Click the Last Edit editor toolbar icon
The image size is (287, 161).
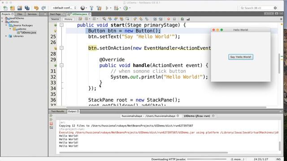80,19
